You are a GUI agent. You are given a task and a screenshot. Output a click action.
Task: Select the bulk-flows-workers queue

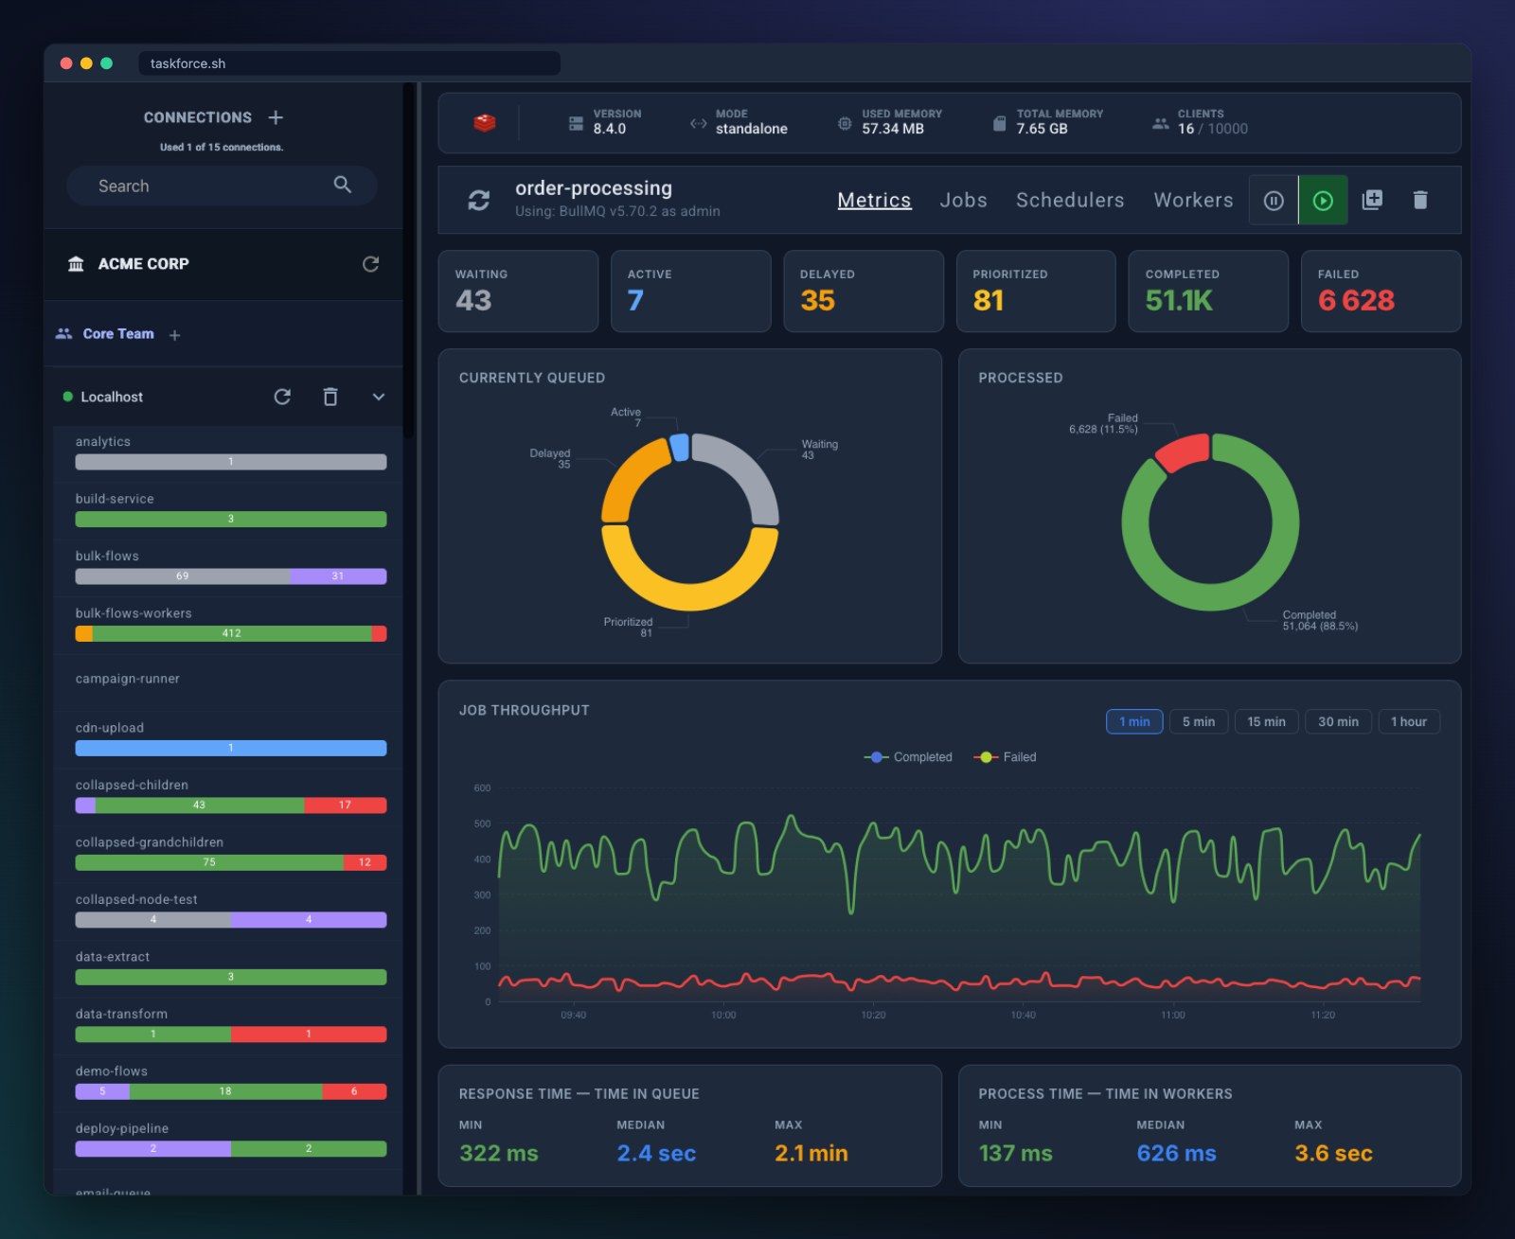coord(230,624)
